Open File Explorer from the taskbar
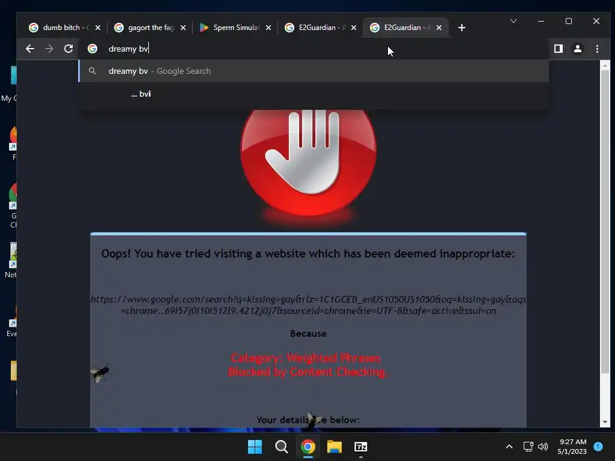 click(x=335, y=447)
